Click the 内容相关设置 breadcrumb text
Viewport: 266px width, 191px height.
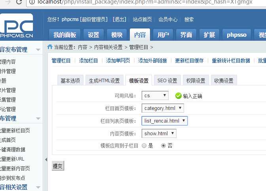click(x=108, y=47)
